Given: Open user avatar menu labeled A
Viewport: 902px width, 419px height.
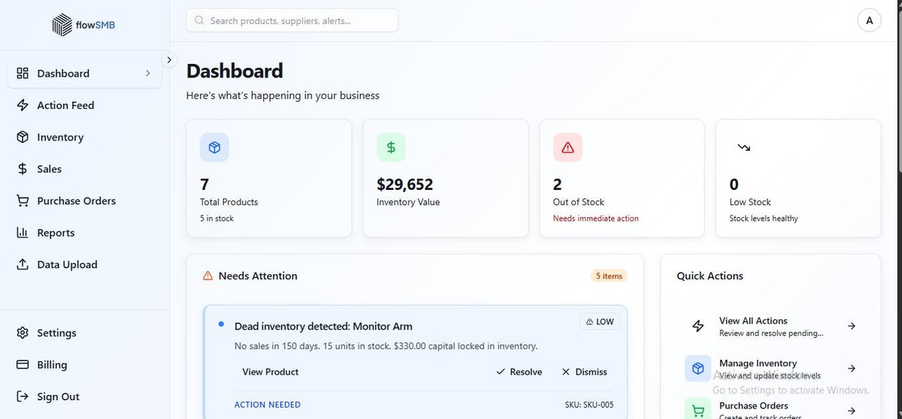Looking at the screenshot, I should pyautogui.click(x=869, y=20).
